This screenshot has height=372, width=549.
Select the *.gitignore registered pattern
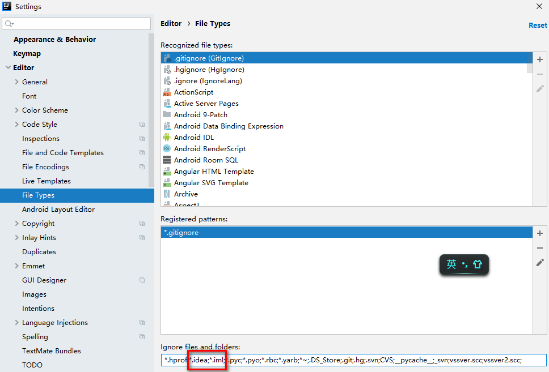pos(347,233)
